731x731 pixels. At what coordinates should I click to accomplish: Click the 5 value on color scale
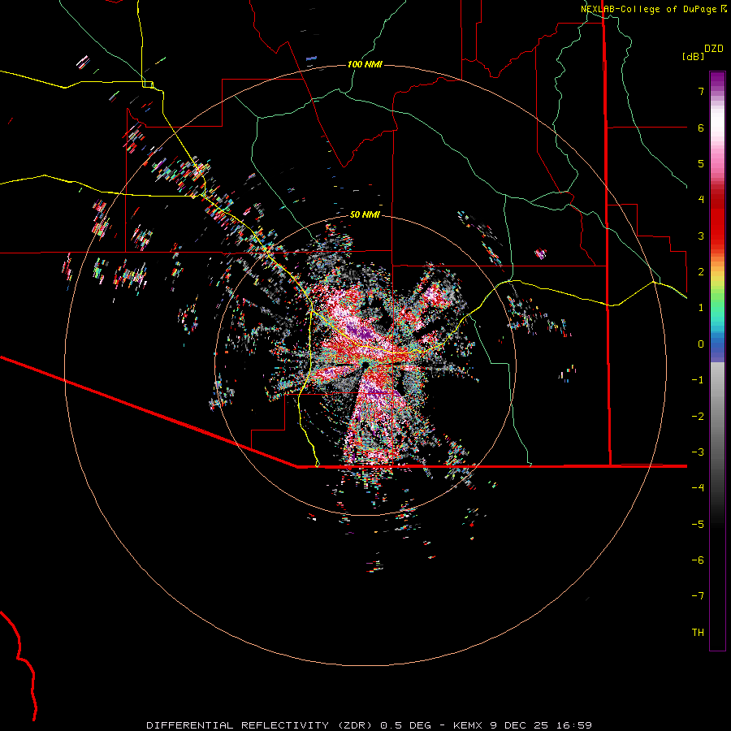pyautogui.click(x=701, y=163)
